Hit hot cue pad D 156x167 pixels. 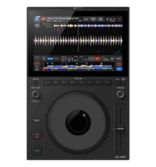point(74,83)
